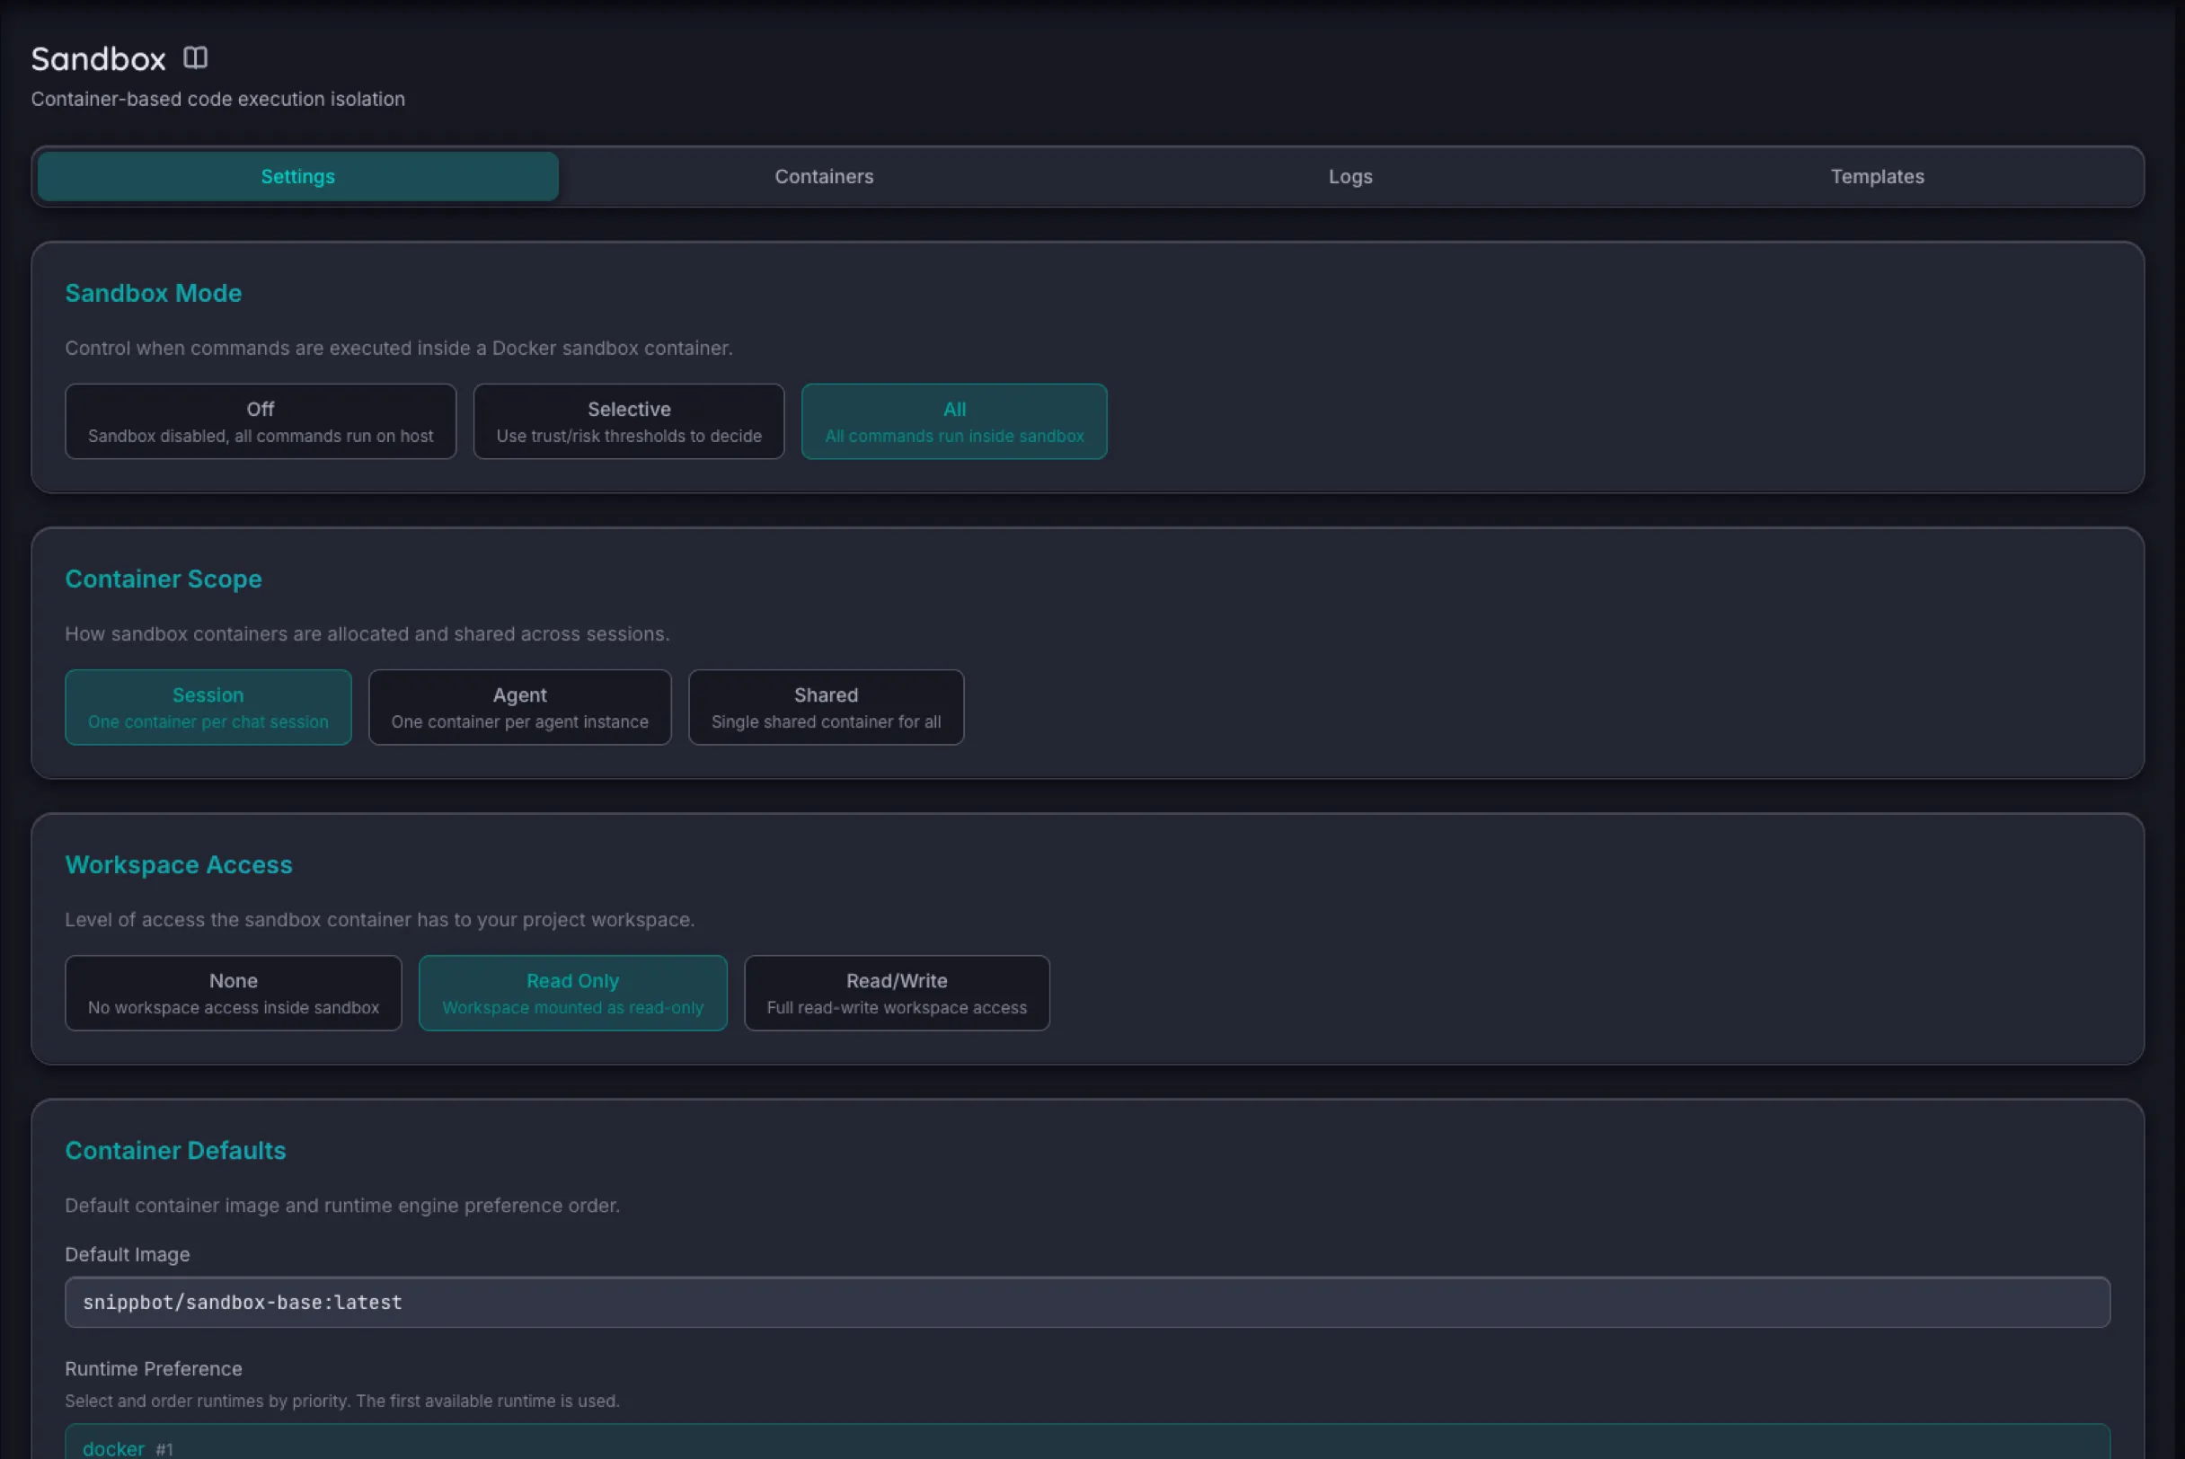Screen dimensions: 2185x1459
Task: Click the Sandbox Mode heading
Action: (x=154, y=293)
